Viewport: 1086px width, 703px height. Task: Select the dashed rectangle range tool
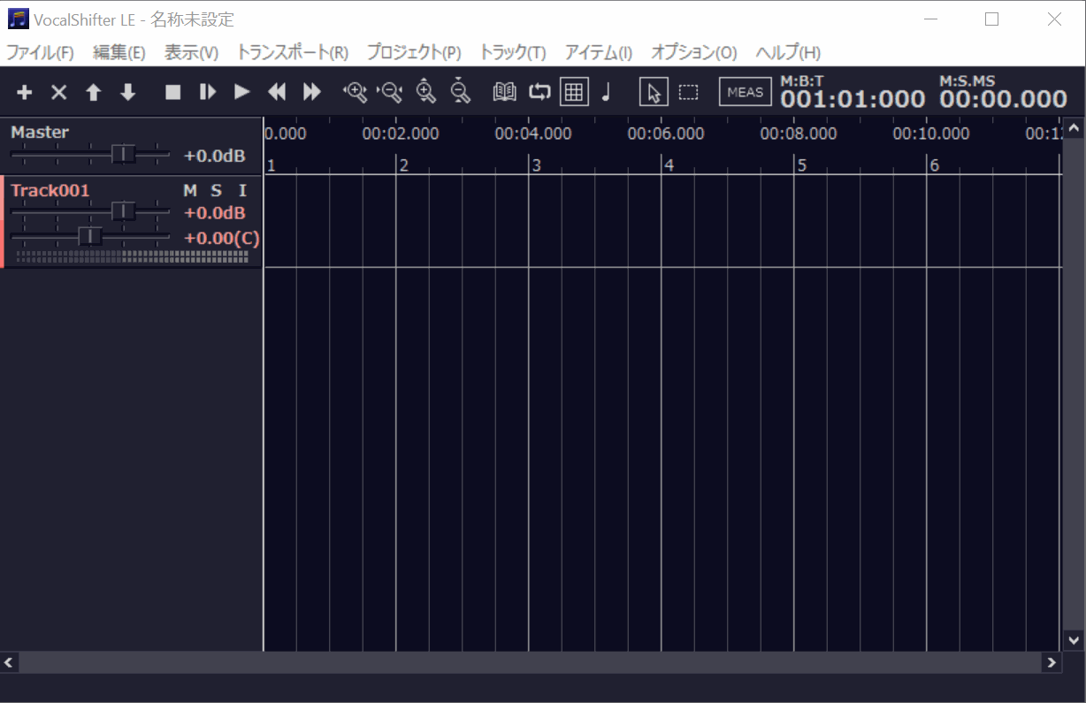point(688,92)
